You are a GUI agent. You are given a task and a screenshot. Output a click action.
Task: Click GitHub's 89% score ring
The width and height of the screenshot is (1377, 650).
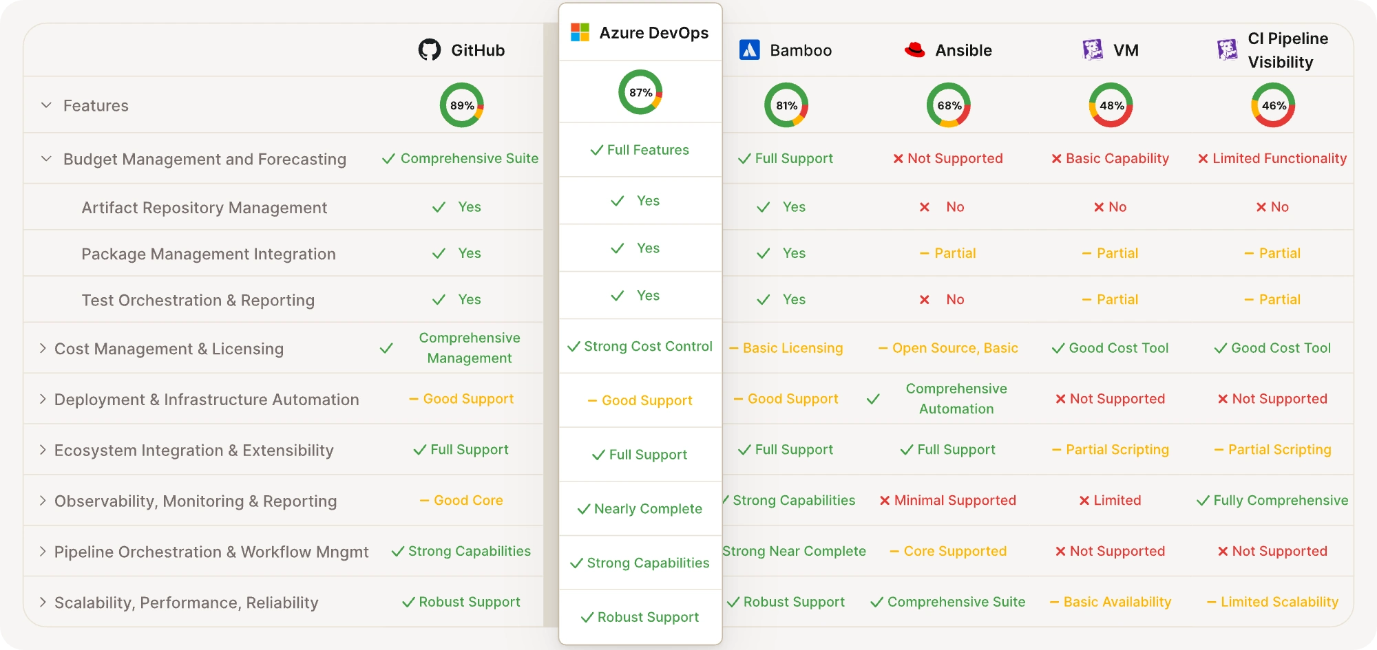coord(461,105)
